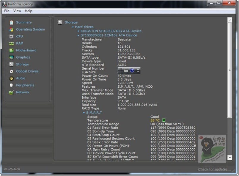Select the Power On Time 8.5 days value
239x176 pixels.
click(124, 79)
